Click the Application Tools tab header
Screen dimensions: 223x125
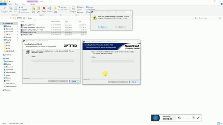[x=32, y=1]
